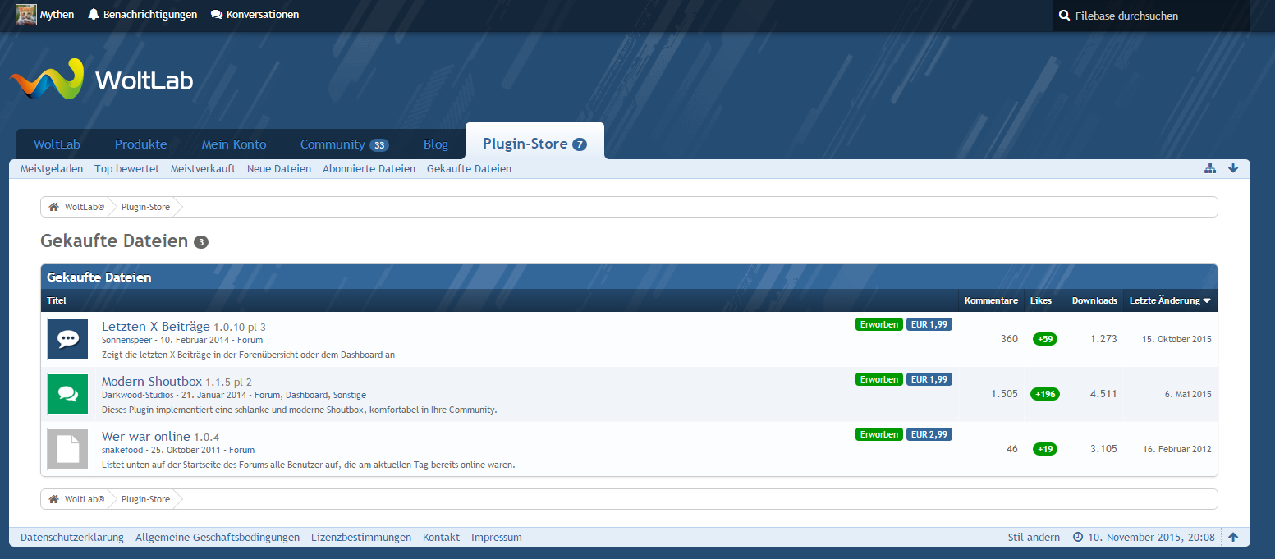Open the Produkte tab
The height and width of the screenshot is (559, 1275).
140,144
